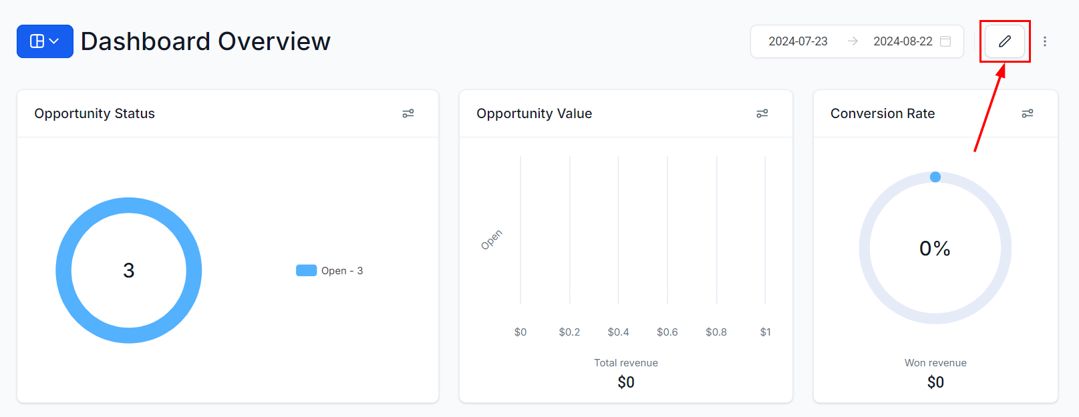Screen dimensions: 1079x417
Task: Click the calendar icon in date range
Action: tap(945, 41)
